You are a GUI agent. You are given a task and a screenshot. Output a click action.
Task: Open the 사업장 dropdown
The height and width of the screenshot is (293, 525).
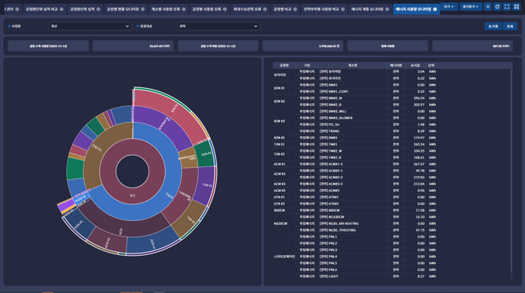(x=90, y=26)
